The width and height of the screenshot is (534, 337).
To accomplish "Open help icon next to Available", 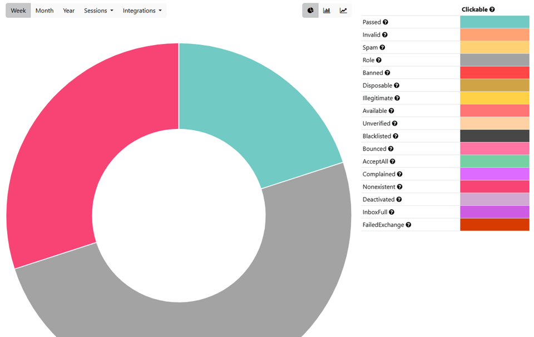I will (391, 111).
